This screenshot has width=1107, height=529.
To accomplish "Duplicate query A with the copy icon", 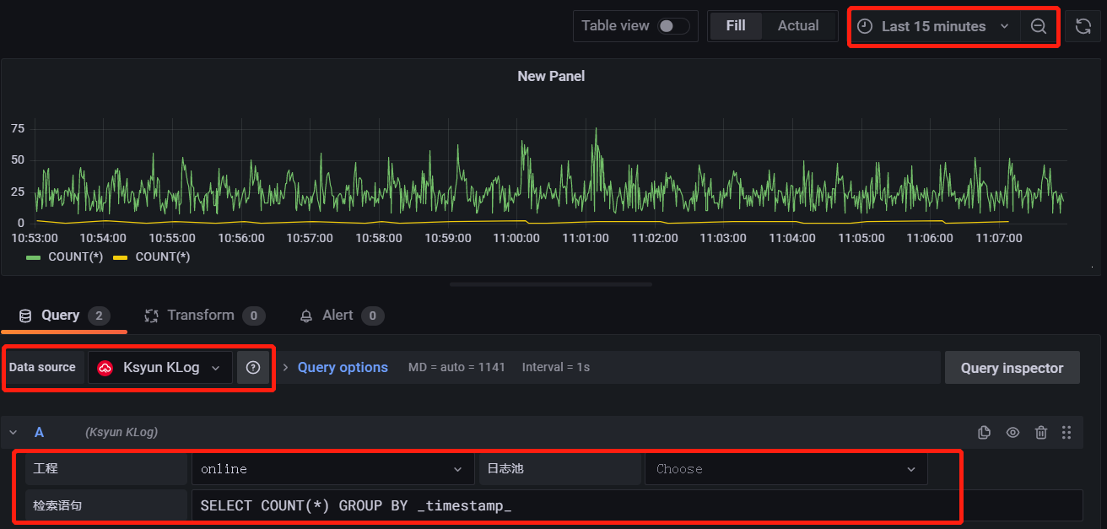I will click(984, 432).
